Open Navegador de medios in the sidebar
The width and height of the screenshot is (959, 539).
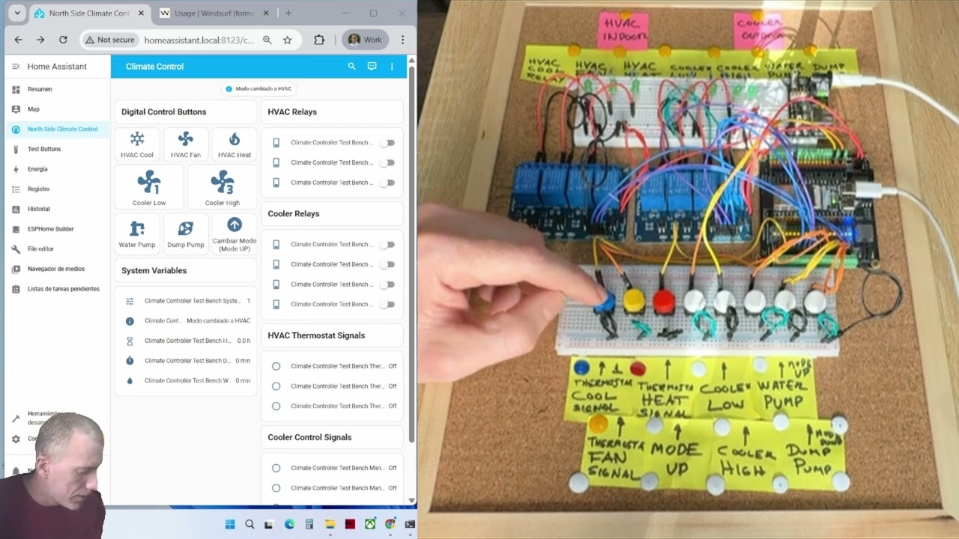pyautogui.click(x=58, y=269)
